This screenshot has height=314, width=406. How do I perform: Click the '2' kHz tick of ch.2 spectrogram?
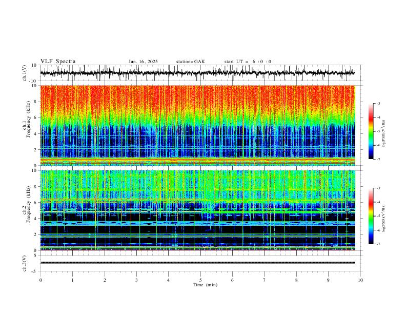point(35,234)
